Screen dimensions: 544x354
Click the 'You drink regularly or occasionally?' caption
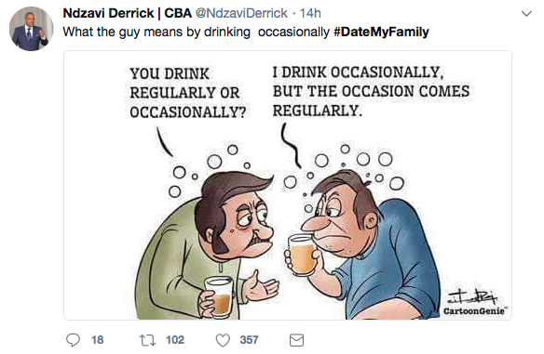(x=187, y=93)
